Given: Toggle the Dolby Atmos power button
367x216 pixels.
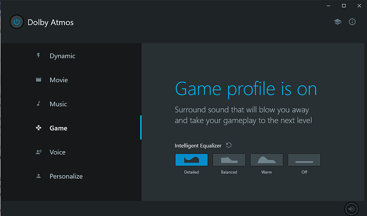Looking at the screenshot, I should [16, 22].
